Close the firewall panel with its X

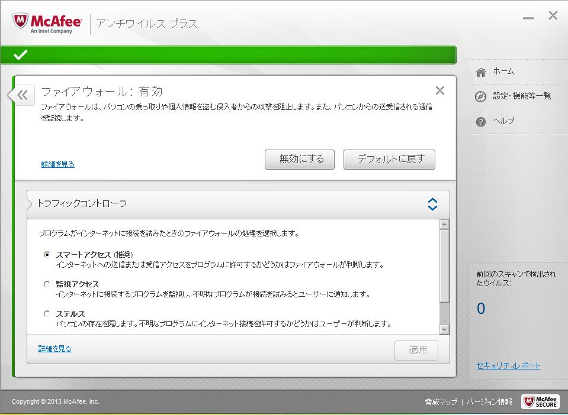439,90
